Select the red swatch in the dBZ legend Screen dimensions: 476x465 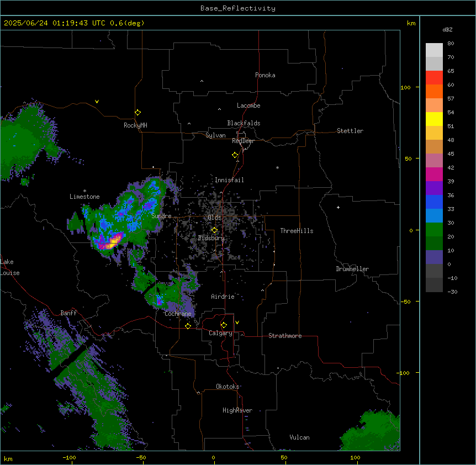tap(434, 78)
